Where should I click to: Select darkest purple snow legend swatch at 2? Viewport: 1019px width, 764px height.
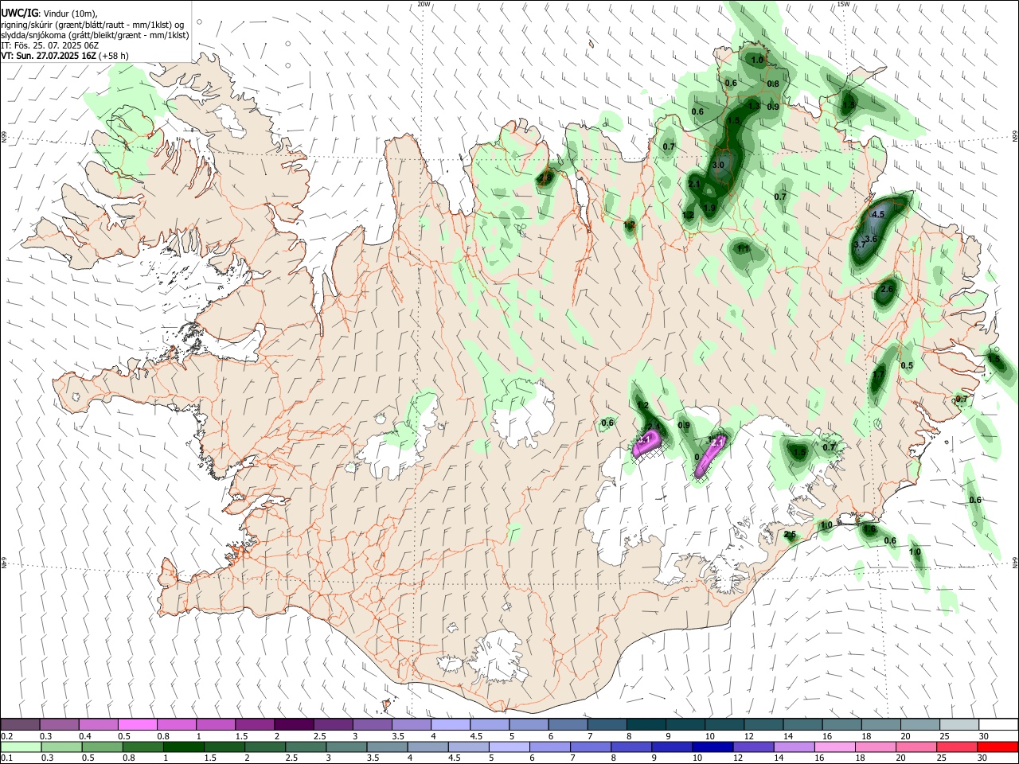[x=294, y=724]
